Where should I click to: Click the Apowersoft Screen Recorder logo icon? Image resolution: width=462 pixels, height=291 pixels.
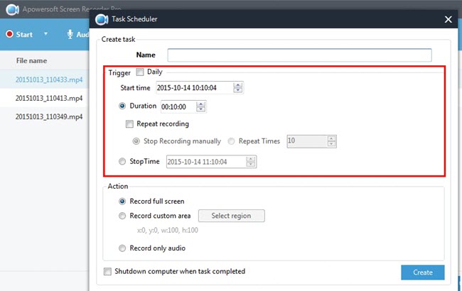coord(12,9)
